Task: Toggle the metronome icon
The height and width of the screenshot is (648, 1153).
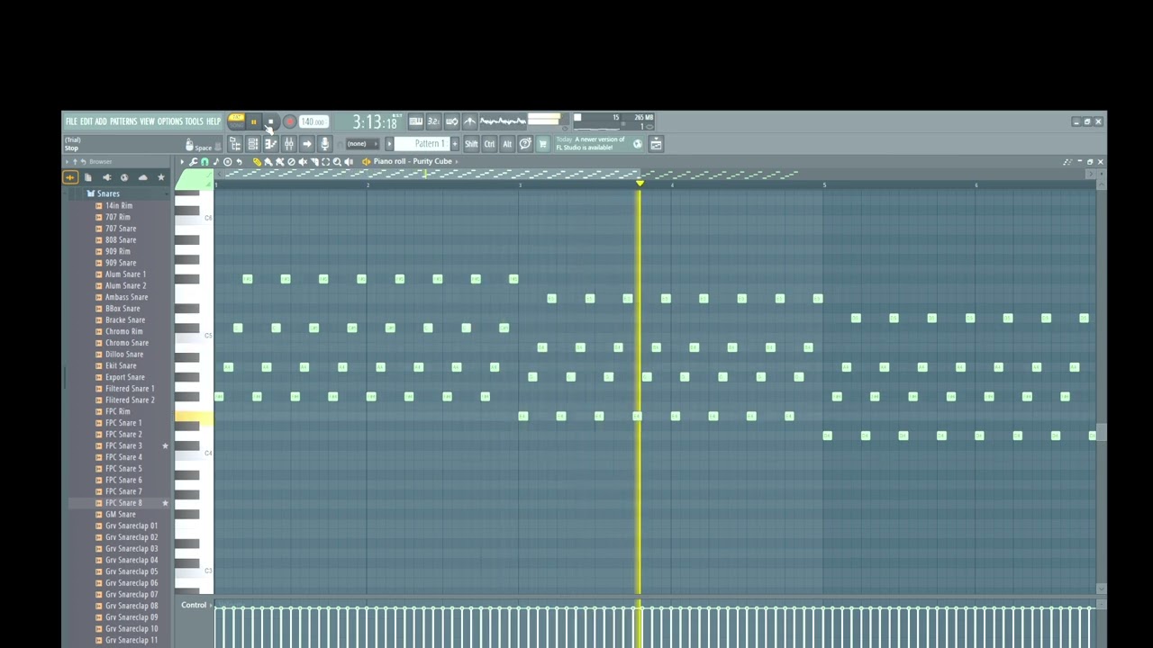Action: (x=469, y=121)
